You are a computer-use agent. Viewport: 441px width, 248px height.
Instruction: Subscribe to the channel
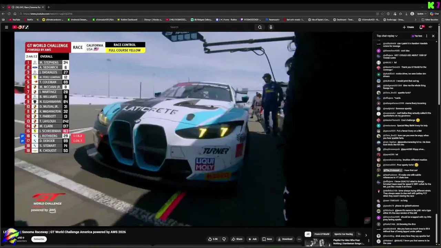[39, 239]
